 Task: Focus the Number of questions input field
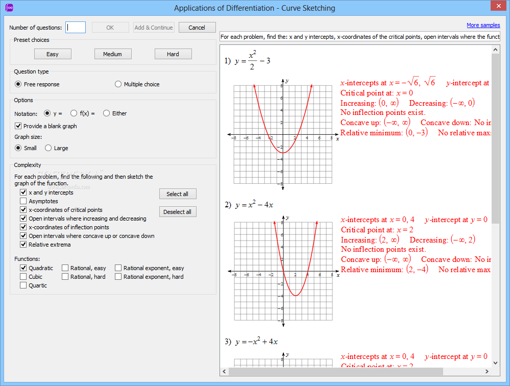(76, 28)
